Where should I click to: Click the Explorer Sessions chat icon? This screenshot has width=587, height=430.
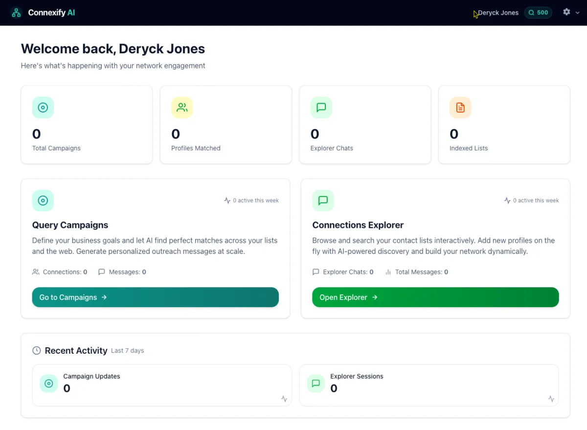[316, 384]
